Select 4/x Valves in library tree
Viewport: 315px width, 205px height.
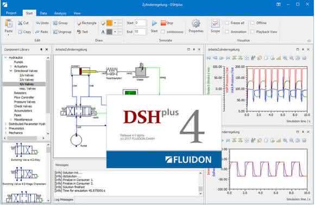coord(24,84)
